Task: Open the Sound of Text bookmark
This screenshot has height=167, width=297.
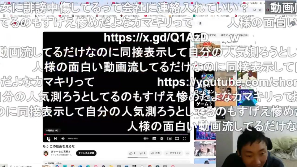Action: pos(200,16)
